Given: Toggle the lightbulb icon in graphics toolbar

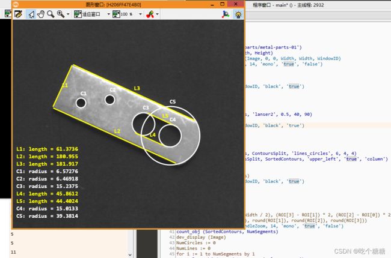Looking at the screenshot, I should 238,14.
